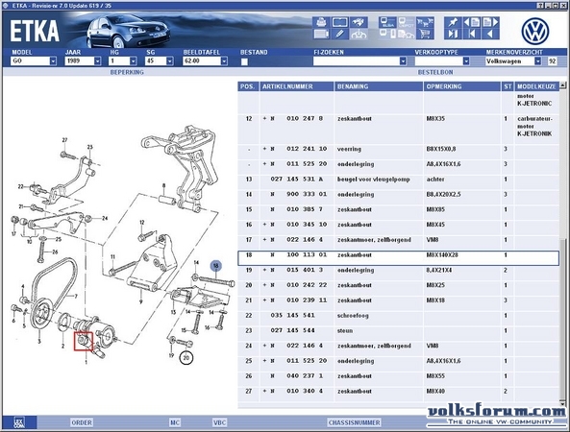
Task: Click the back left-arrow navigation icon
Action: [490, 35]
